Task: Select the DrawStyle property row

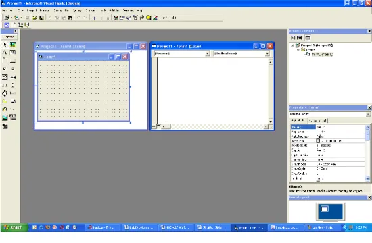Action: (327, 169)
